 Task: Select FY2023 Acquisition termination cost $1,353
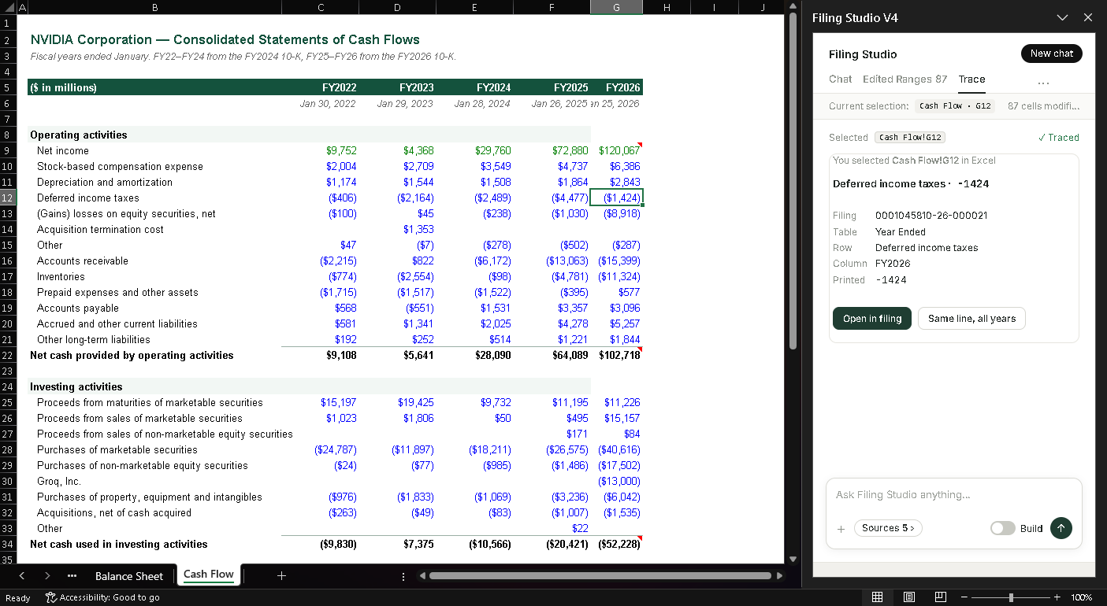click(x=397, y=229)
